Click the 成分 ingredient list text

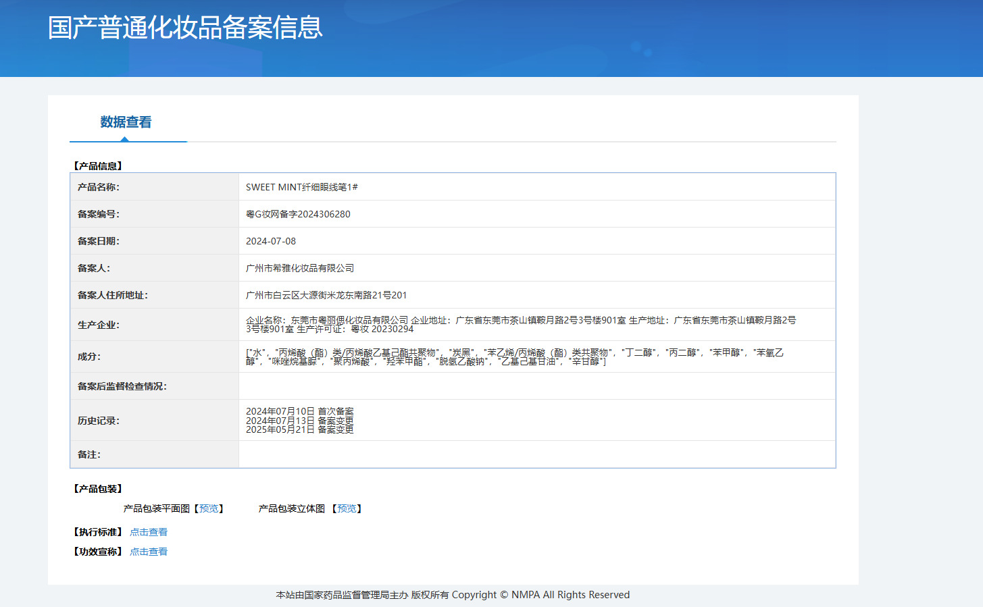pos(515,357)
